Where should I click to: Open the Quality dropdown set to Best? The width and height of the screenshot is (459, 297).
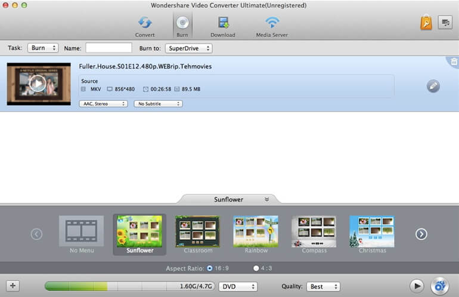click(323, 286)
